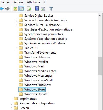Expand Panneau de configuration node
The image size is (103, 110).
click(x=12, y=104)
